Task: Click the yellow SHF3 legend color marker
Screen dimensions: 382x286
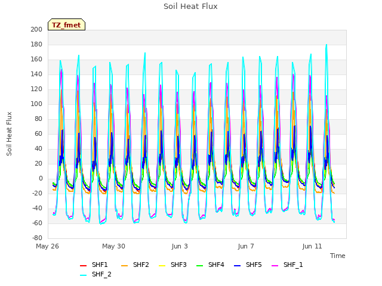Action: coord(162,266)
